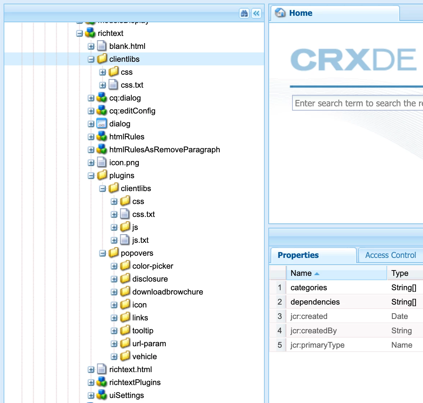Viewport: 423px width, 403px height.
Task: Click the dialog widget icon
Action: click(x=102, y=124)
